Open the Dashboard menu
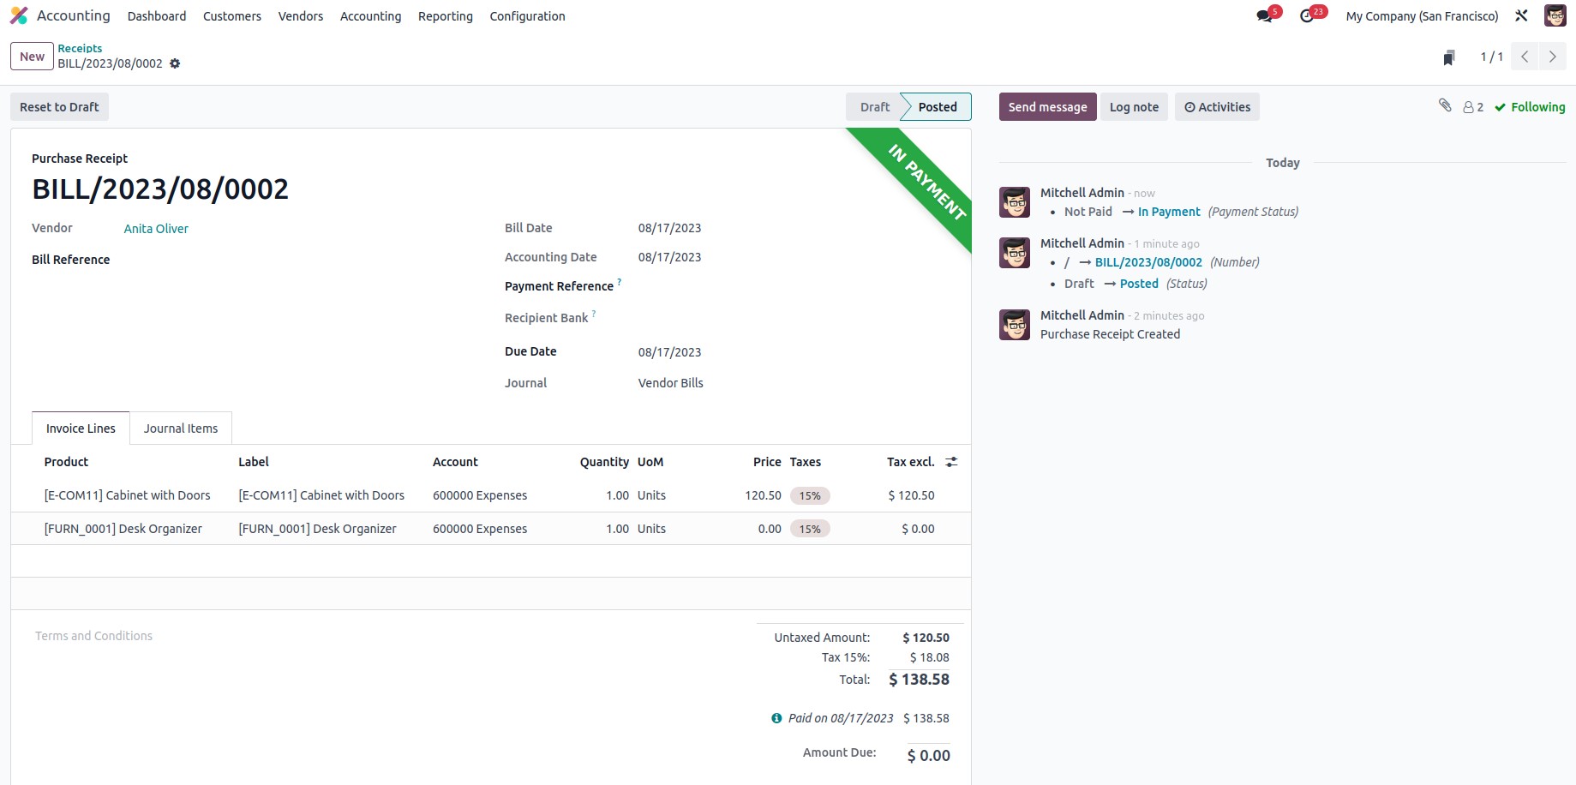This screenshot has height=785, width=1576. (157, 16)
